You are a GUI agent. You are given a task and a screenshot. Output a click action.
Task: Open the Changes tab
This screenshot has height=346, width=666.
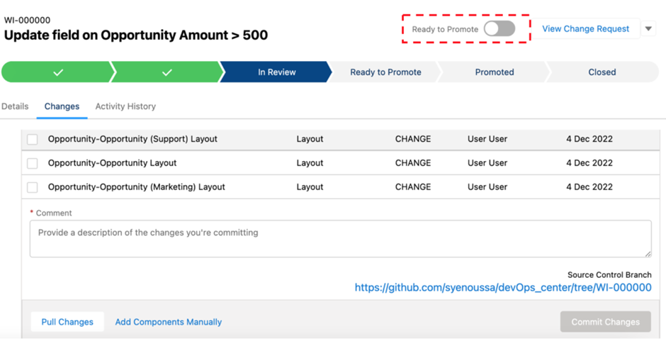click(62, 106)
